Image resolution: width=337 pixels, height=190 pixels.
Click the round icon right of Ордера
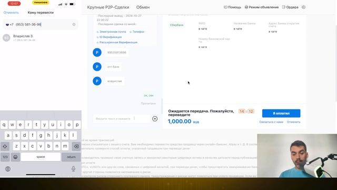point(303,7)
